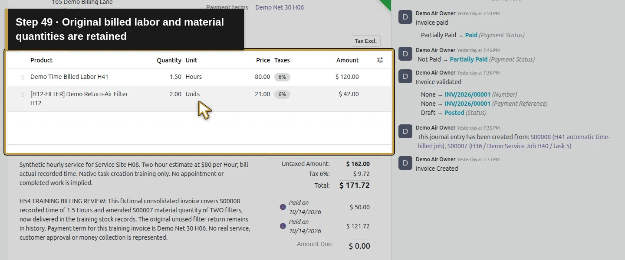Click the 1.50 quantity cell
This screenshot has height=260, width=625.
(175, 77)
